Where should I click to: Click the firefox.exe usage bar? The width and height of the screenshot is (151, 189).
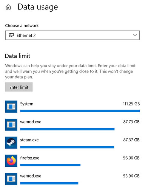click(x=50, y=165)
